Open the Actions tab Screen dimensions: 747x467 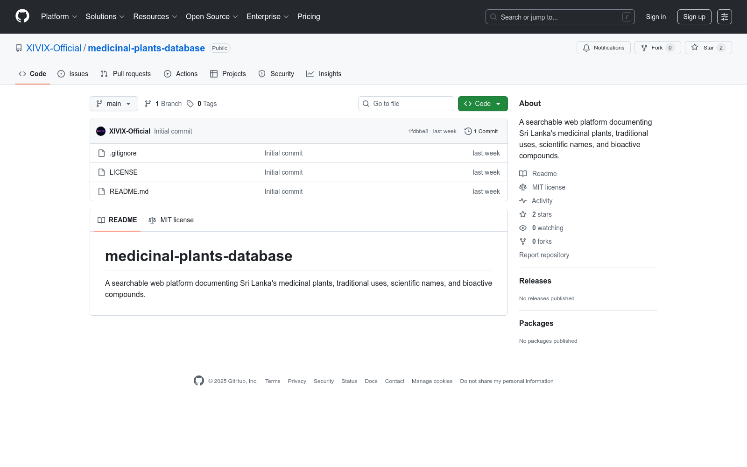click(181, 74)
